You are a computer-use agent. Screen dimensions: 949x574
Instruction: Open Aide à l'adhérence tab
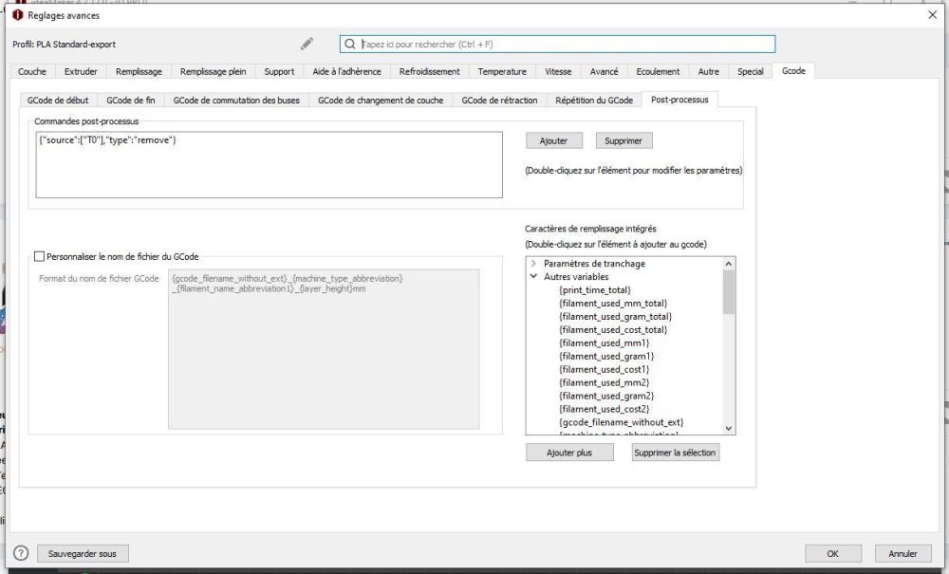tap(346, 71)
